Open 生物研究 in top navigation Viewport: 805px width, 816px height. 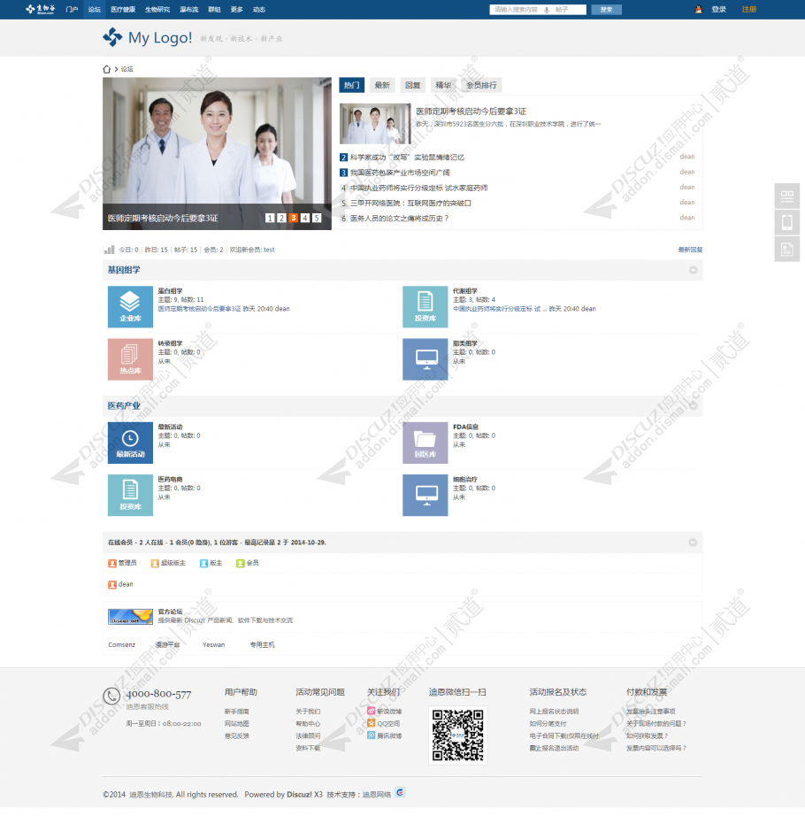pyautogui.click(x=157, y=10)
